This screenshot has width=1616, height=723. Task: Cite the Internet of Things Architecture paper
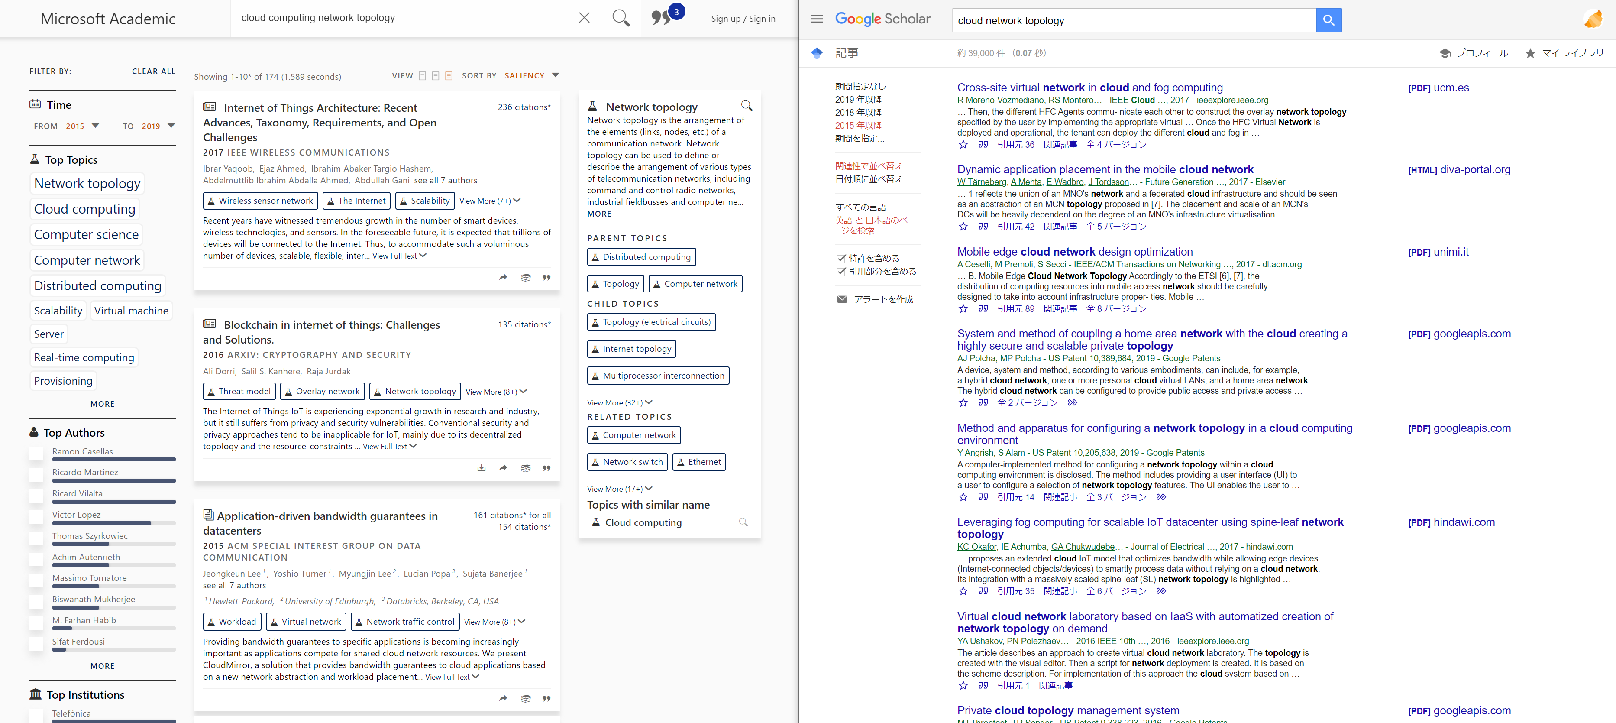point(546,277)
